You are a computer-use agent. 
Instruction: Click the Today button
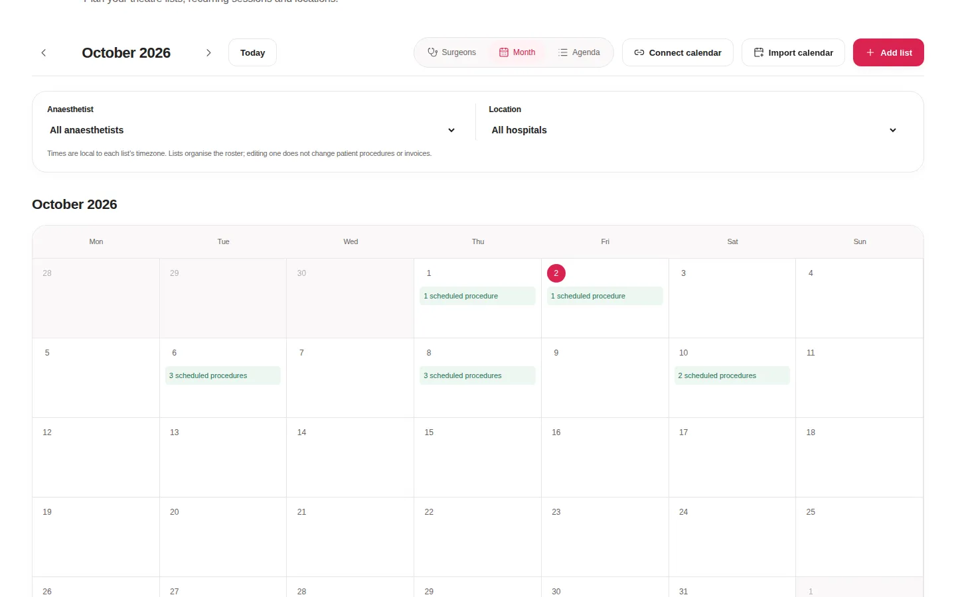pyautogui.click(x=252, y=52)
